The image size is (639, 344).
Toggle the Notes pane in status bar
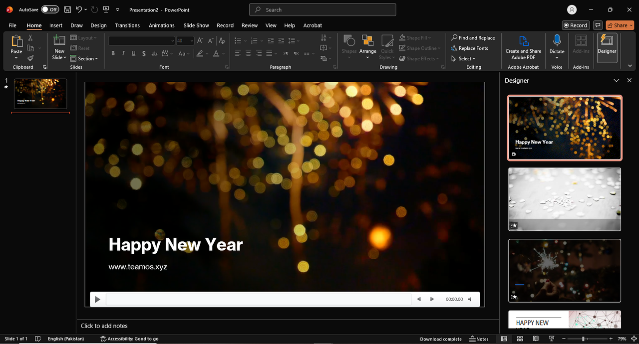tap(479, 339)
